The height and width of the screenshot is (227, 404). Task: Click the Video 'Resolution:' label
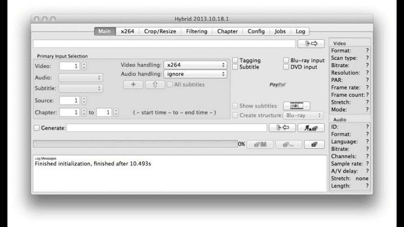coord(345,73)
